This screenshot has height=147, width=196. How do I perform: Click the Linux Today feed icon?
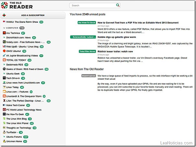click(4, 87)
